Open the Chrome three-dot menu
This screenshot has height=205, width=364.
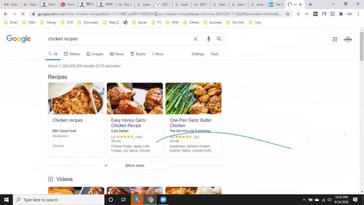pos(358,14)
